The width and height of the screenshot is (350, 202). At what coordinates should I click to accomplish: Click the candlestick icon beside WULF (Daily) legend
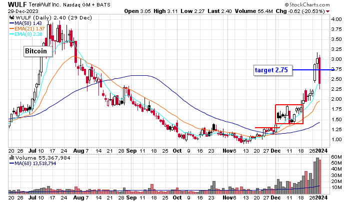tap(12, 18)
